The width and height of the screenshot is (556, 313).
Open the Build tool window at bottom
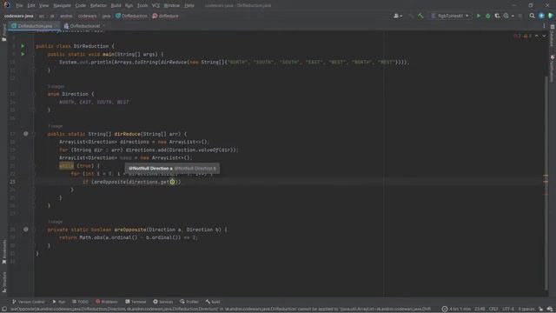point(213,302)
